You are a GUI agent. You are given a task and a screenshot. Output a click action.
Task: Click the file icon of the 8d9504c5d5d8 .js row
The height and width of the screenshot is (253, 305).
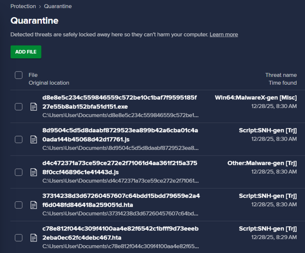point(34,139)
